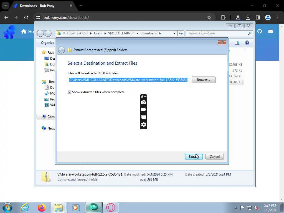Image resolution: width=284 pixels, height=213 pixels.
Task: Select Downloads in the address breadcrumb
Action: (x=148, y=33)
